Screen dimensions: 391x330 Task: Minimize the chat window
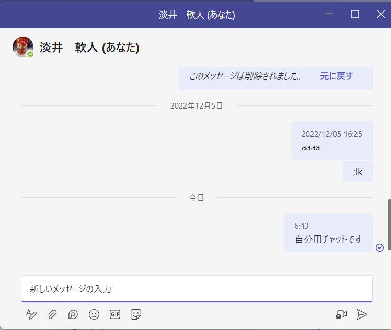(329, 14)
